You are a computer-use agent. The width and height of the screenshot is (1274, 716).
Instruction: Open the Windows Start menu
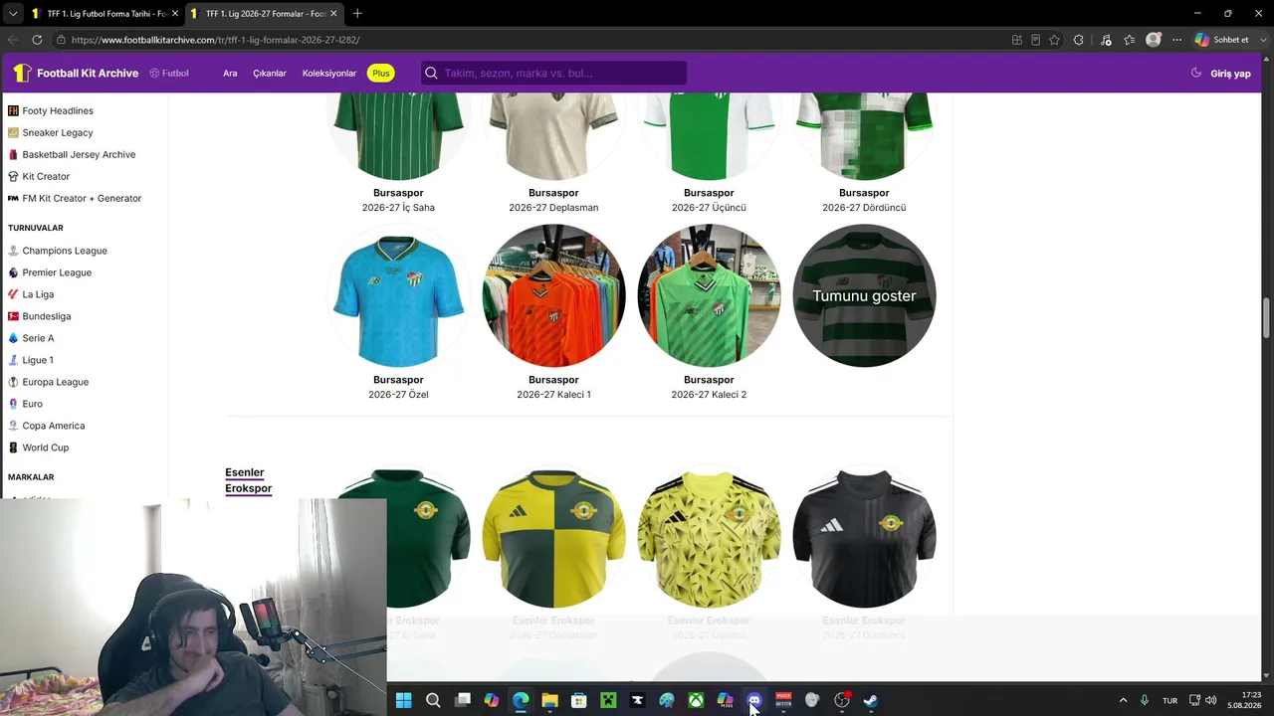(403, 701)
